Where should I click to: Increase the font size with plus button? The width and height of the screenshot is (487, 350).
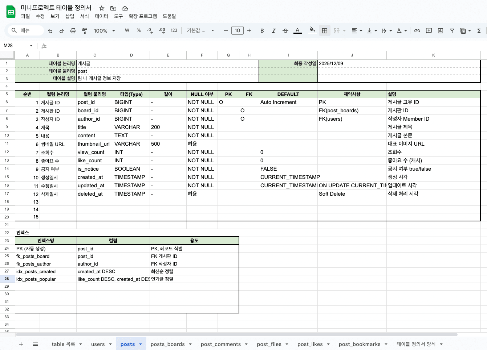click(x=249, y=31)
